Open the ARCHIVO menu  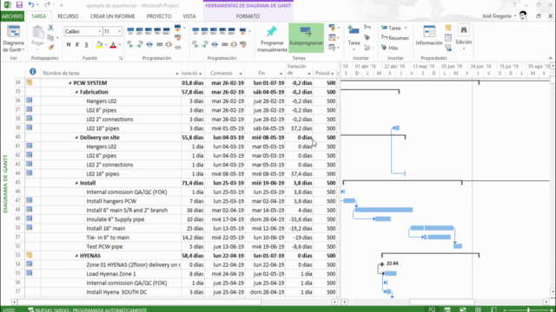click(x=12, y=16)
